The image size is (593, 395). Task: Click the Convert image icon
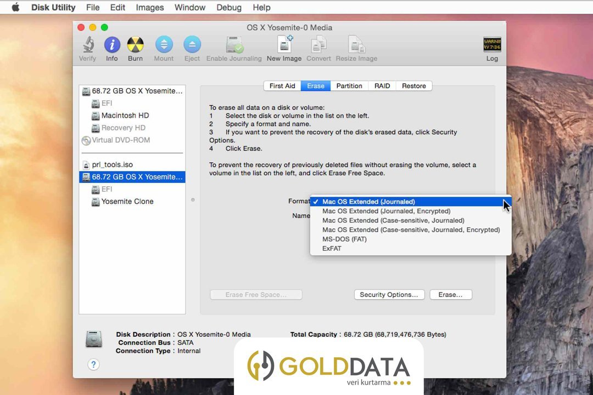(x=319, y=45)
